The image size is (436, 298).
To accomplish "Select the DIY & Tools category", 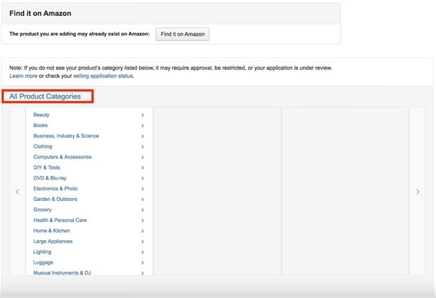I will tap(47, 167).
